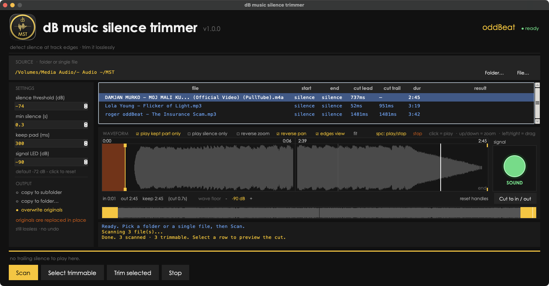Disable reverse pan checkbox
549x286 pixels.
[278, 134]
